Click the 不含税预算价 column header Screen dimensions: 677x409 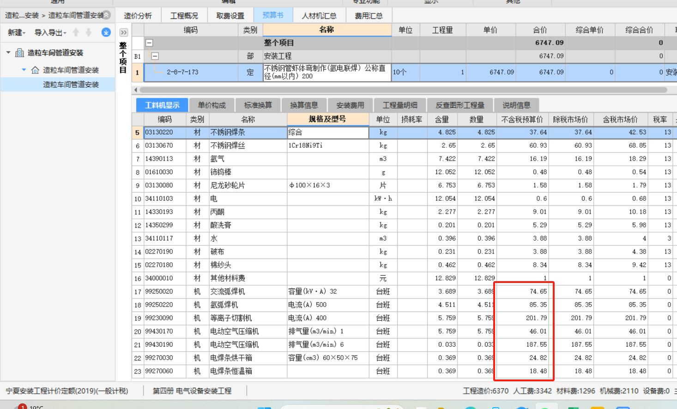point(522,120)
